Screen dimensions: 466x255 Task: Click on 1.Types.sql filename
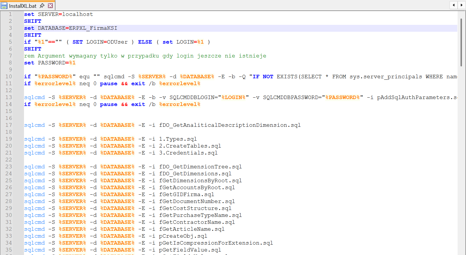point(178,139)
